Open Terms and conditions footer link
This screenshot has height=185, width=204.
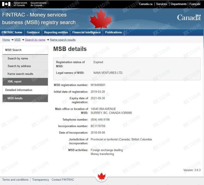coord(15,180)
